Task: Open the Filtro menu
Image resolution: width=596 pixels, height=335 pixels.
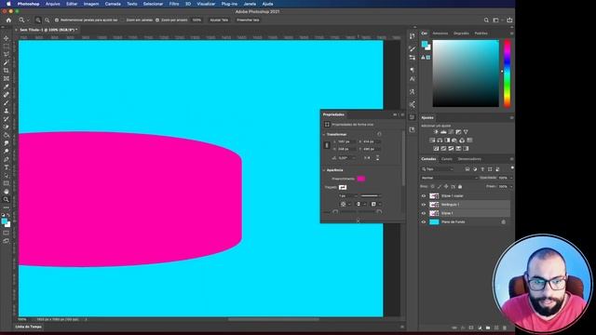Action: click(x=174, y=4)
